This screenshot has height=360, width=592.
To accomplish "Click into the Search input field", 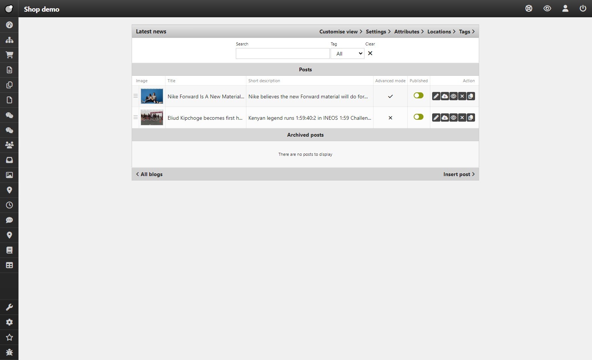I will [x=282, y=54].
